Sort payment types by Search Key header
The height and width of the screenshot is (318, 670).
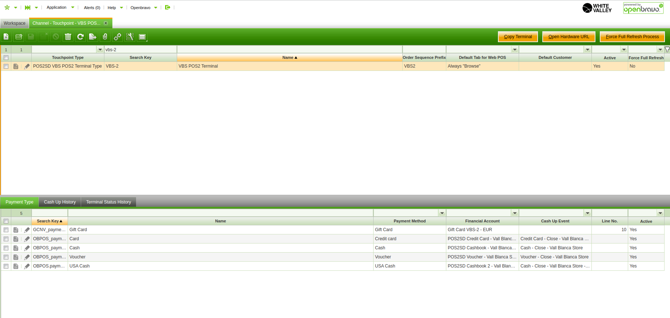click(x=49, y=221)
